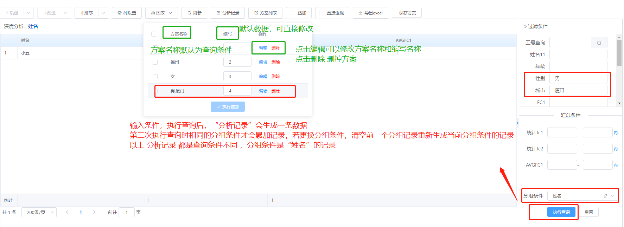
Task: Collapse the 过滤条件 panel using double-chevron icon
Action: [x=525, y=26]
